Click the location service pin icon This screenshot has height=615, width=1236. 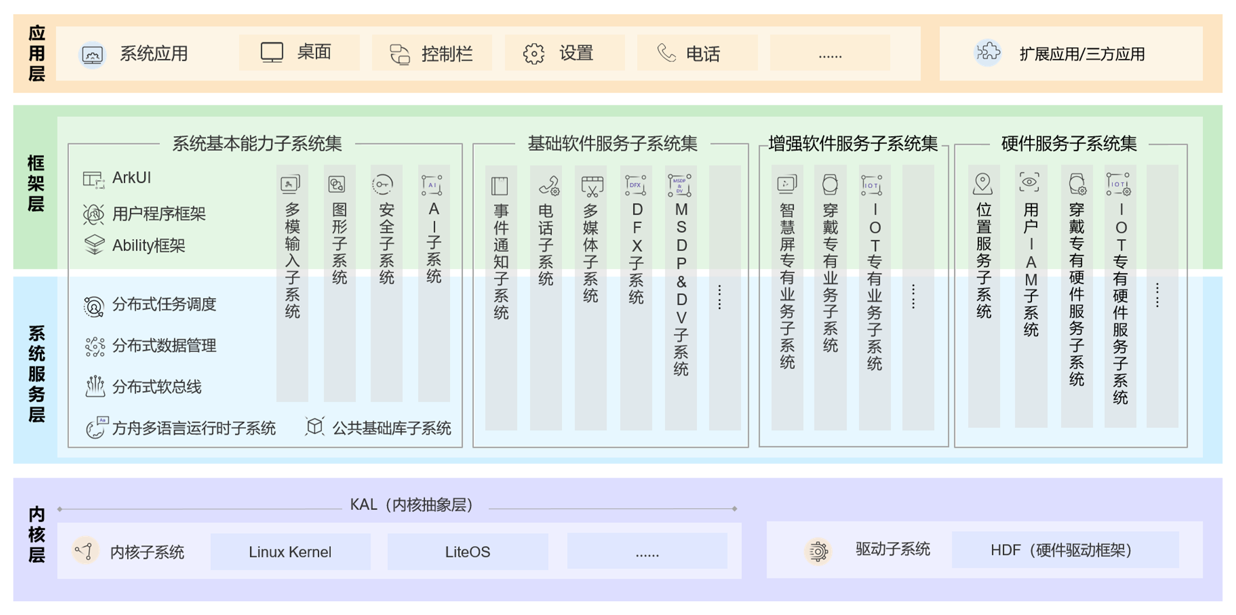tap(982, 183)
